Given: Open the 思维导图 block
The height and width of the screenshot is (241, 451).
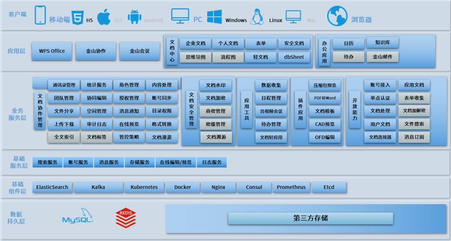Looking at the screenshot, I should (195, 57).
